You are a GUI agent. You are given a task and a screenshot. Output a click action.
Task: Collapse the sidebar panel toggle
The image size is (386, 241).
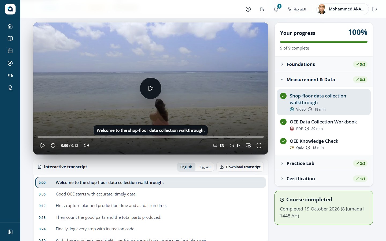(x=10, y=232)
